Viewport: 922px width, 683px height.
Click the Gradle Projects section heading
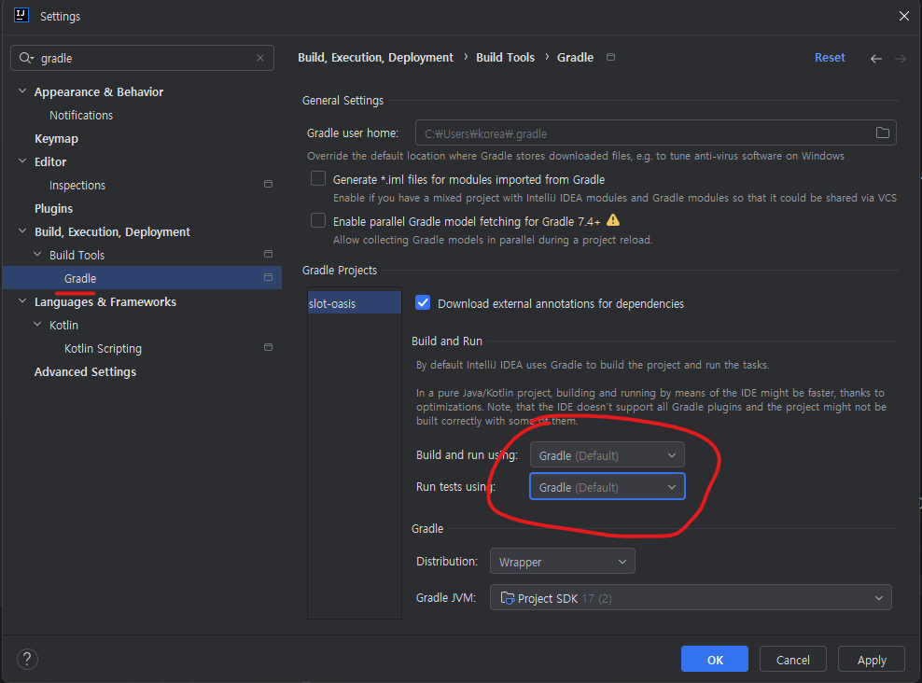(340, 271)
